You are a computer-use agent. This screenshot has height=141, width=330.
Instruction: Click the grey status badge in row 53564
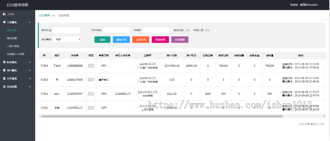(x=91, y=66)
